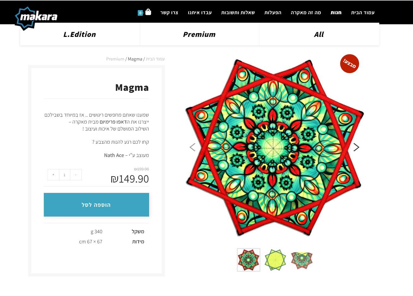Click the blue הוספה לסל add-to-cart button

point(96,205)
